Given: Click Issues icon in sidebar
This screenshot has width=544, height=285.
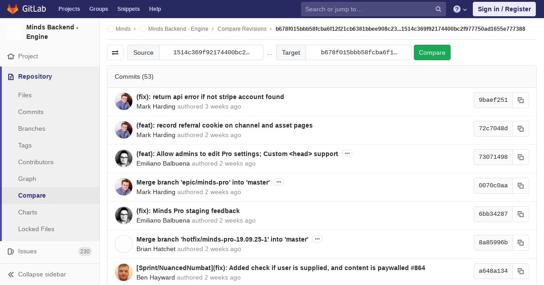Looking at the screenshot, I should [11, 252].
